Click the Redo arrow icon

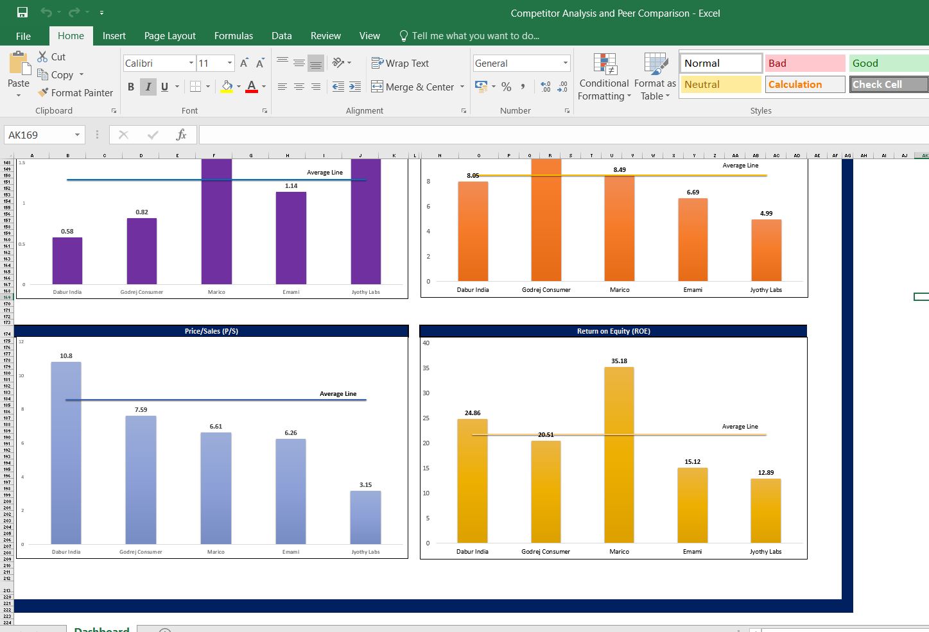(x=74, y=12)
